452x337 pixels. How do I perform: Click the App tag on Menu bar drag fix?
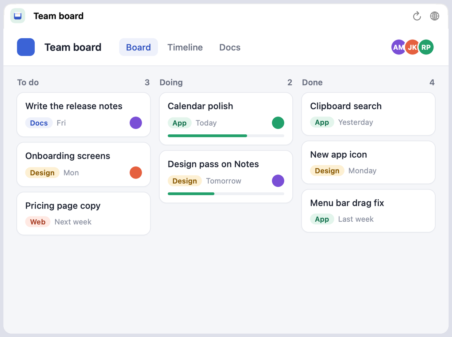pos(322,219)
